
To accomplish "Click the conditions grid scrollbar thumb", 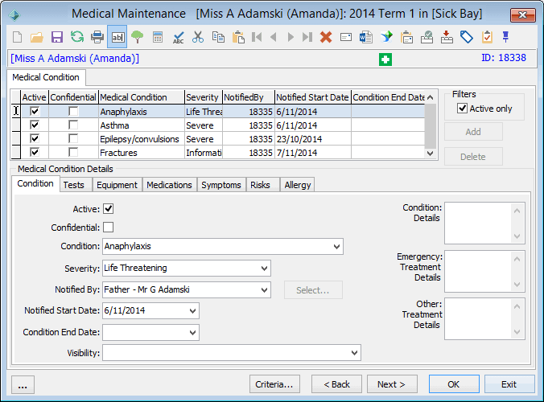I will coord(431,126).
